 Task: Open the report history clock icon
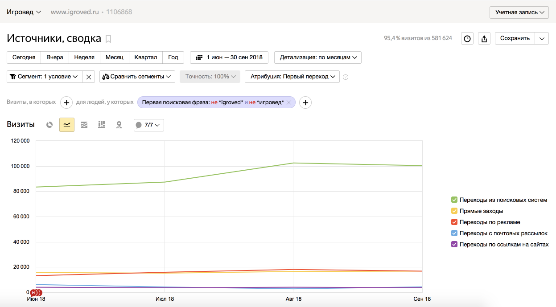(467, 38)
